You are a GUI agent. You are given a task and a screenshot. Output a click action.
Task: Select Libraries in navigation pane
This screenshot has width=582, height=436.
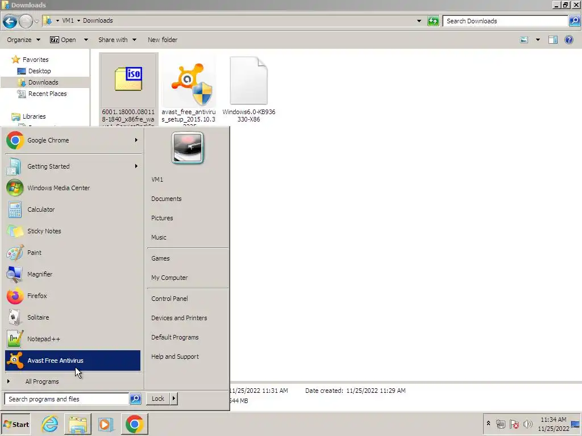pyautogui.click(x=34, y=116)
